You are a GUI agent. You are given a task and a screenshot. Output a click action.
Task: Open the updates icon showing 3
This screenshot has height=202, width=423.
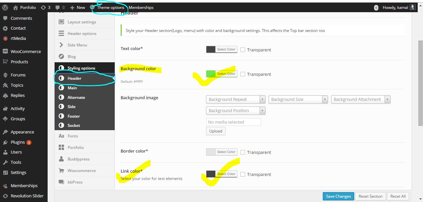tap(43, 7)
